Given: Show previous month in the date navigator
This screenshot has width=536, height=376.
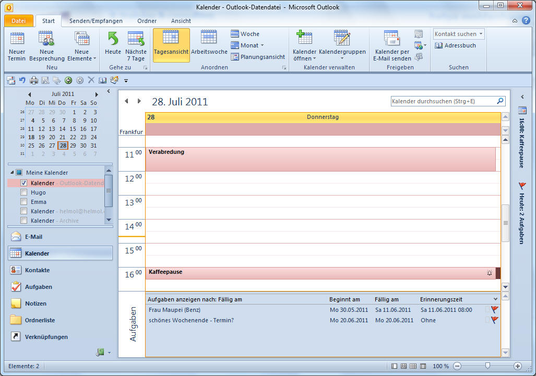Looking at the screenshot, I should [x=29, y=94].
